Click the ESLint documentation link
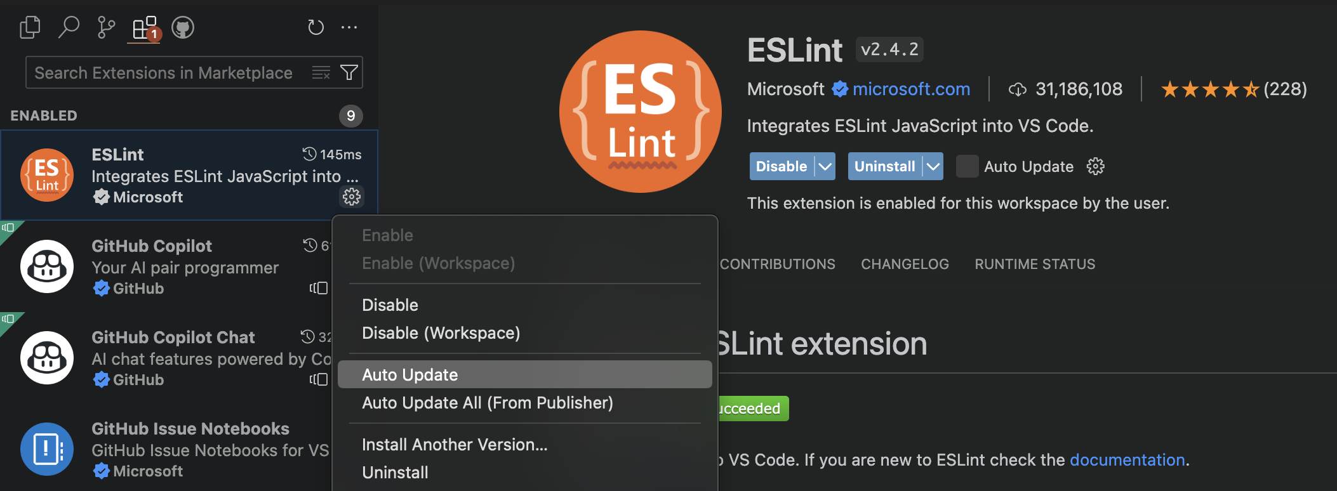Image resolution: width=1337 pixels, height=491 pixels. [x=1127, y=460]
